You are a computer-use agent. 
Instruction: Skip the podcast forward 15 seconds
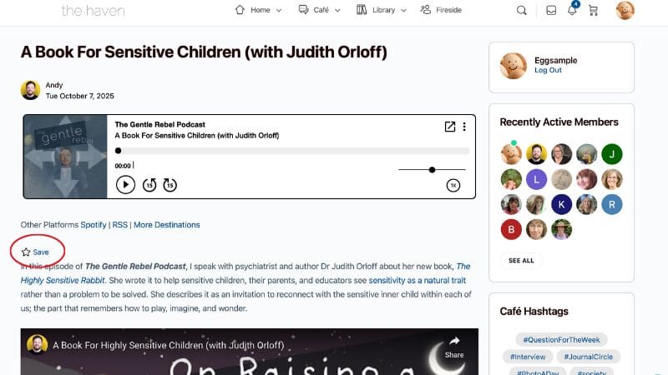point(170,184)
